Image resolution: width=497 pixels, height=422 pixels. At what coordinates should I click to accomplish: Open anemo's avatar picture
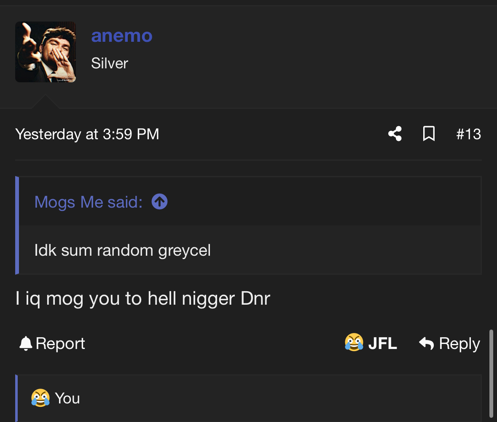tap(46, 52)
